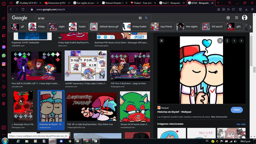Open sidebar Settings gear icon
Image resolution: width=256 pixels, height=144 pixels.
(4, 104)
